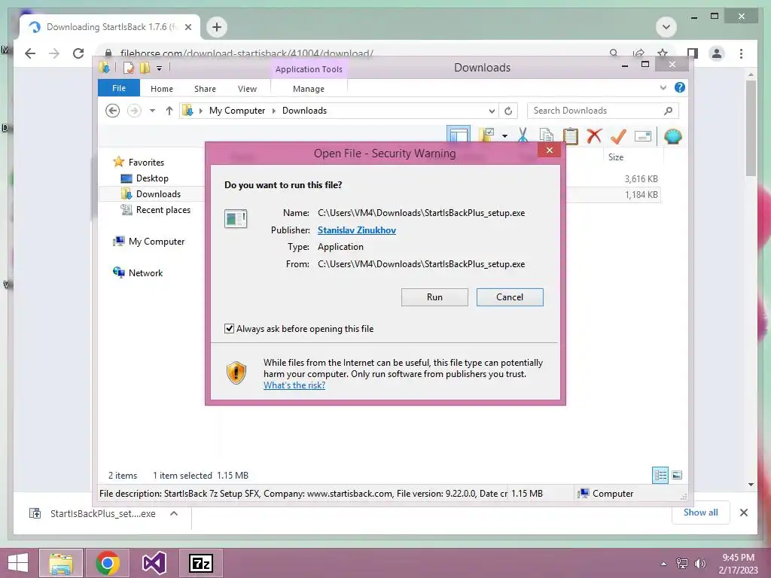Viewport: 771px width, 578px height.
Task: Select Network in the navigation pane
Action: (145, 272)
